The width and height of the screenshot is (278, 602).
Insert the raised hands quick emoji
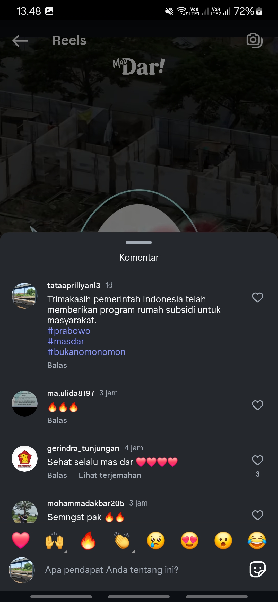[54, 540]
